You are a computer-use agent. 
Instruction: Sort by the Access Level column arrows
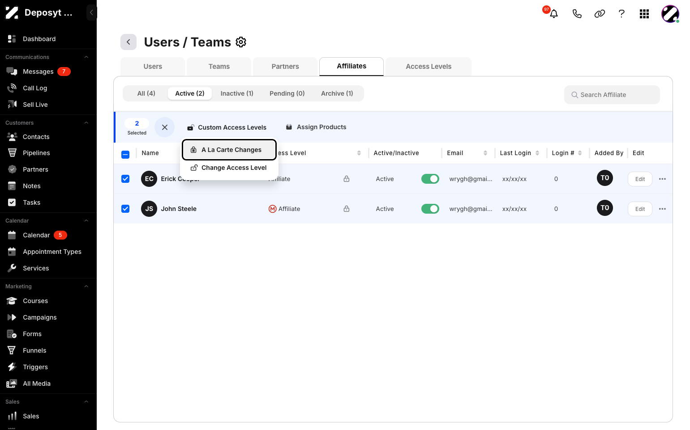[x=359, y=153]
